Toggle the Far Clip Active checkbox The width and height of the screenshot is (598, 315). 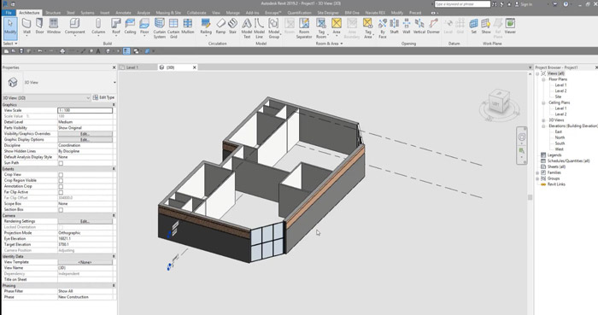point(61,192)
